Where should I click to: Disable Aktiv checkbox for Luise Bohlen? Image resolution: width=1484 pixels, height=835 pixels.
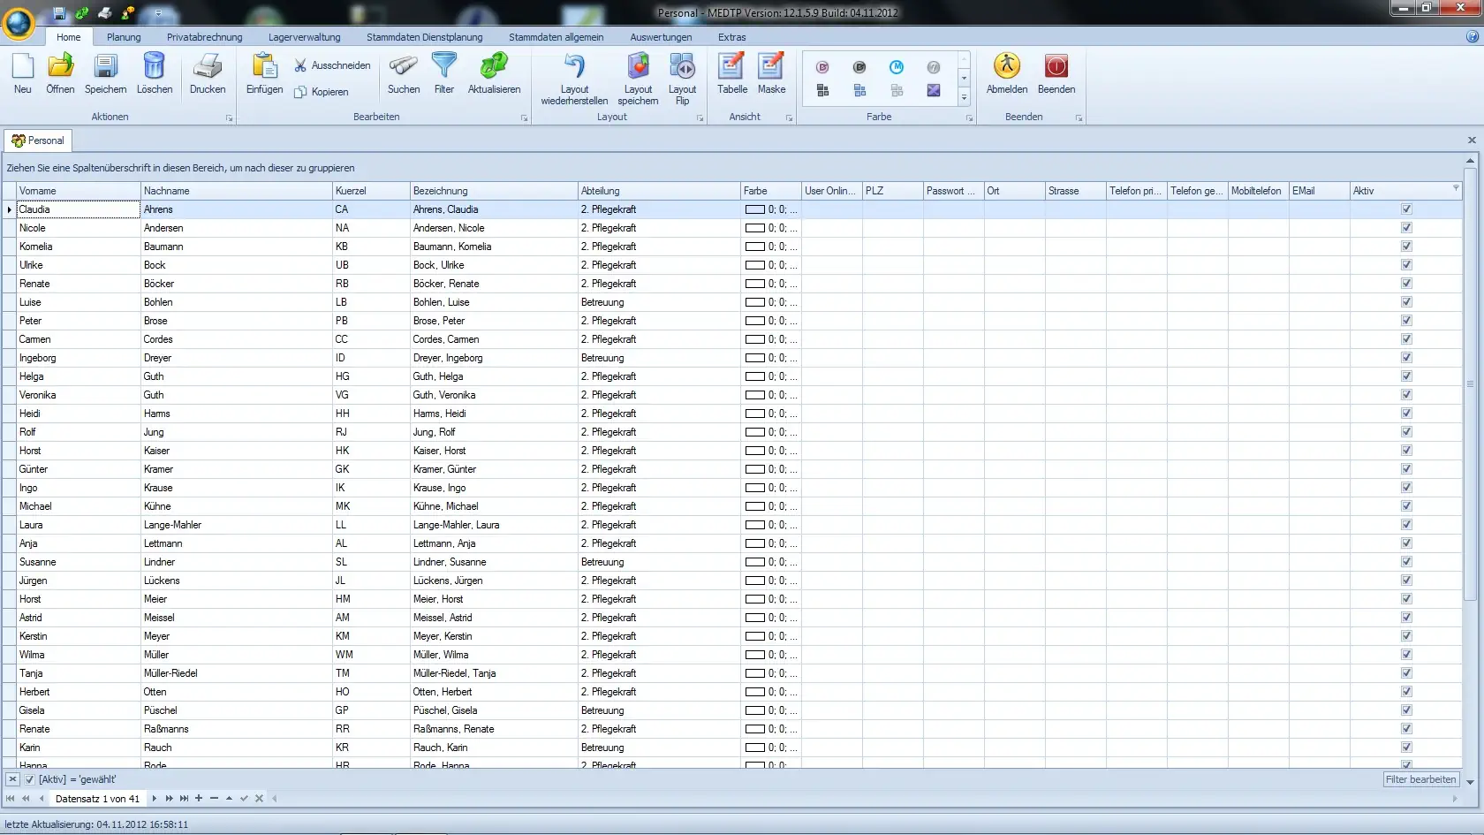coord(1404,301)
